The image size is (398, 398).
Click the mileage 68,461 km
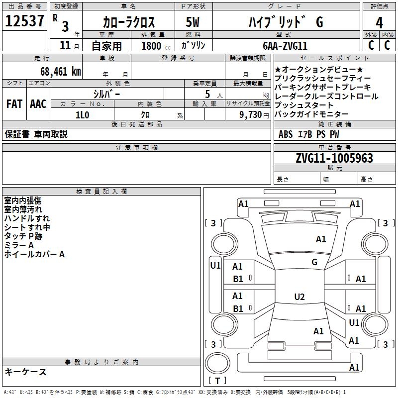coord(61,71)
